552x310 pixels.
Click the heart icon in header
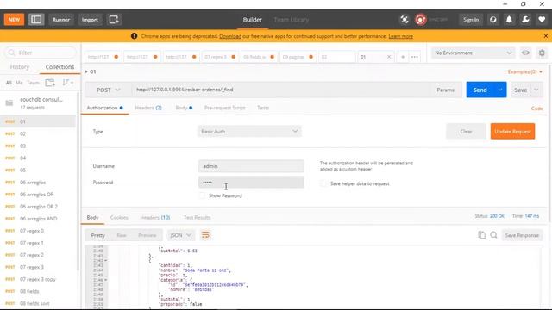coord(542,20)
